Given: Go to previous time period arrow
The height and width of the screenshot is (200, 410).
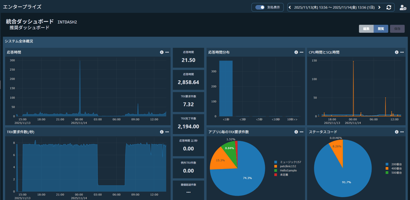Looking at the screenshot, I should point(290,7).
